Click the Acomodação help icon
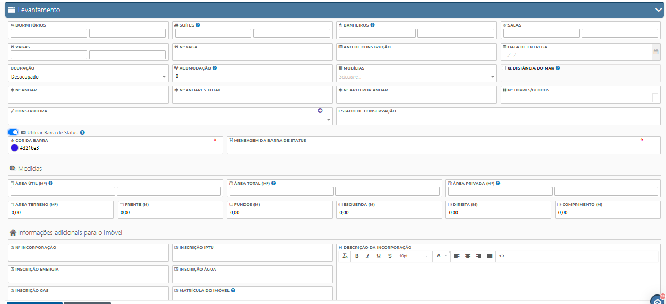The width and height of the screenshot is (666, 304). click(x=215, y=68)
